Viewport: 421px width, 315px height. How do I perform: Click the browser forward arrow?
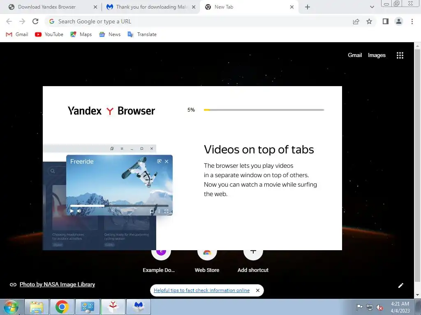pos(22,21)
